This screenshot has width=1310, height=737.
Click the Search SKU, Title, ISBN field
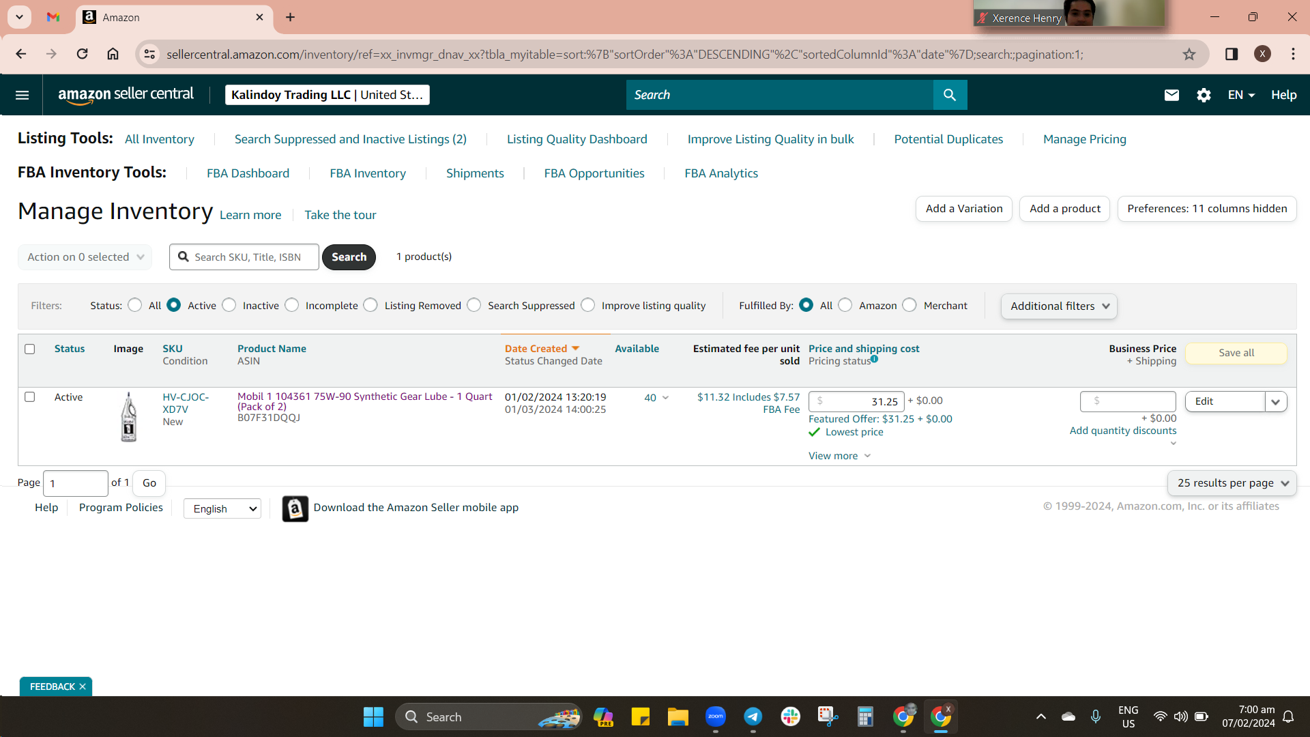pyautogui.click(x=244, y=257)
